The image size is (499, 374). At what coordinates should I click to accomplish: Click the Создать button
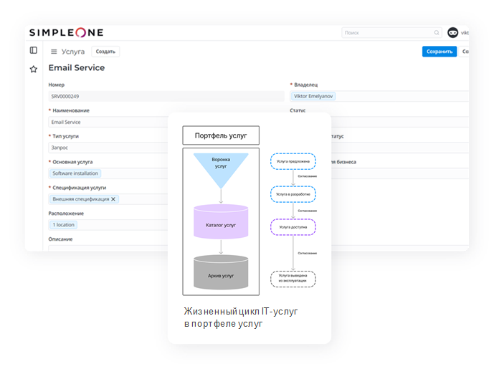(105, 52)
